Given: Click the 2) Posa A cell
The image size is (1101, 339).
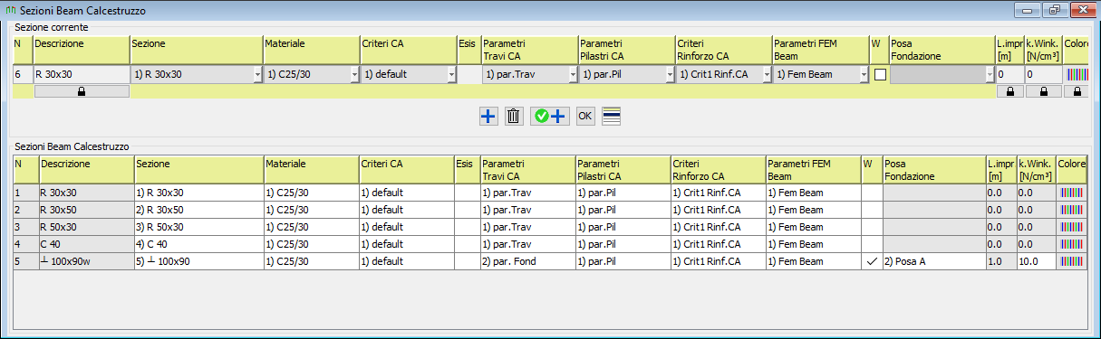Looking at the screenshot, I should click(x=933, y=261).
